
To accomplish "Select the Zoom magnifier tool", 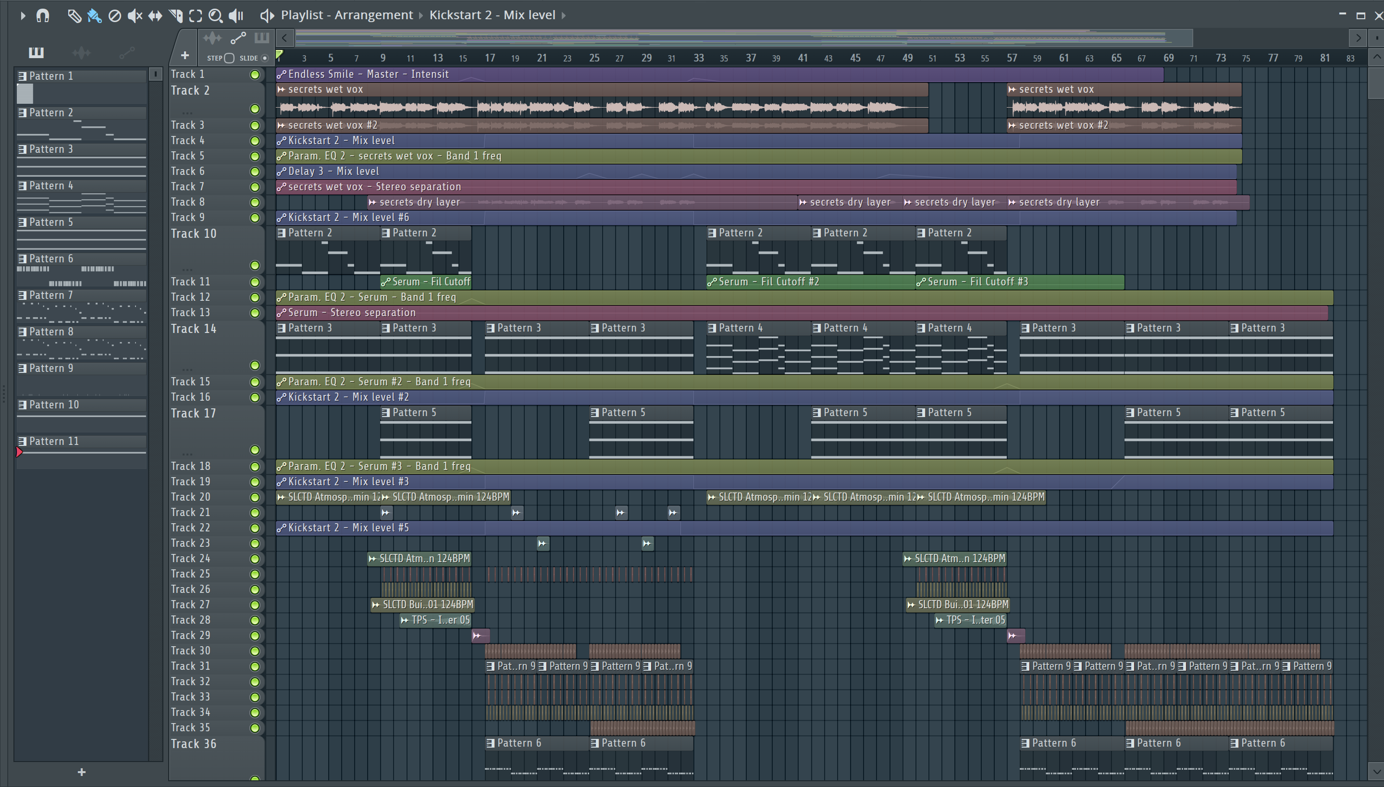I will click(215, 16).
